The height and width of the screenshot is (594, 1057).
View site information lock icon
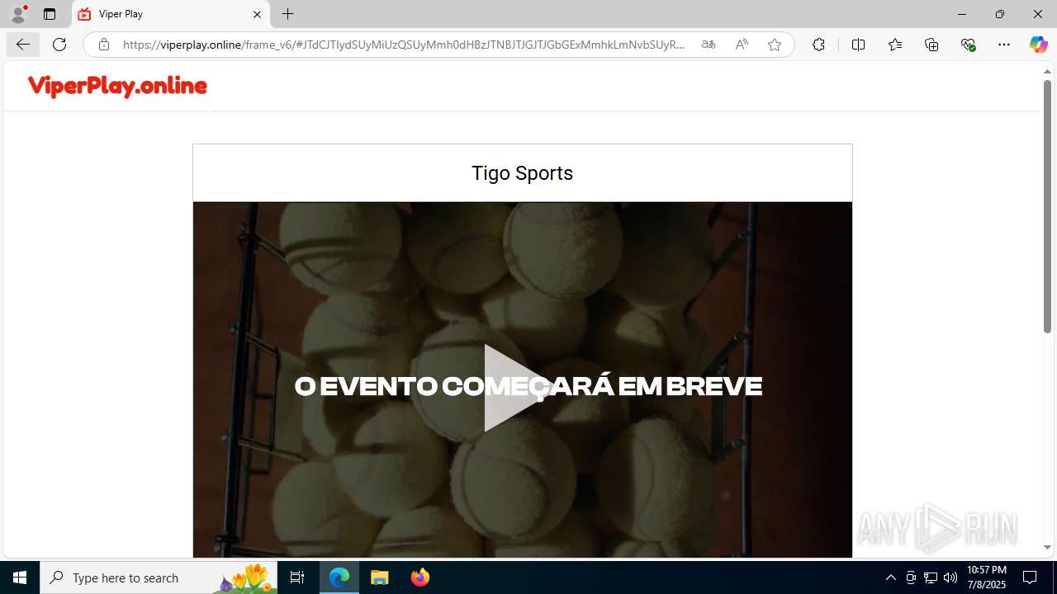click(x=104, y=45)
